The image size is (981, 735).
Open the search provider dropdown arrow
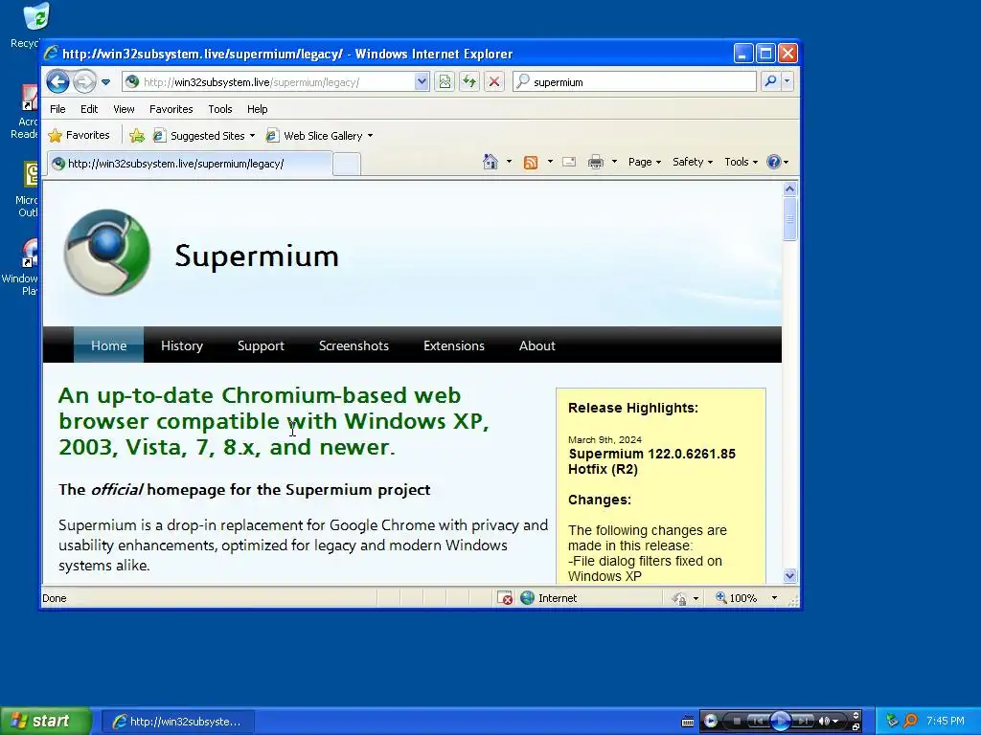pyautogui.click(x=787, y=81)
